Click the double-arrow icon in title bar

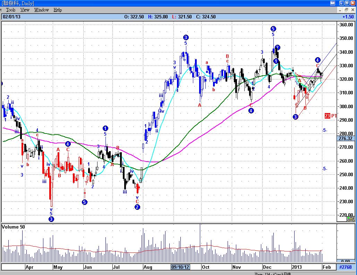point(333,3)
